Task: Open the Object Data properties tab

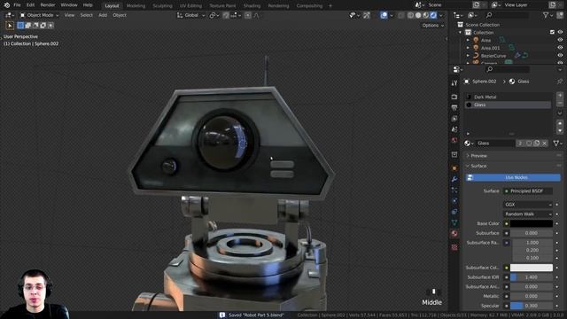Action: (x=454, y=222)
